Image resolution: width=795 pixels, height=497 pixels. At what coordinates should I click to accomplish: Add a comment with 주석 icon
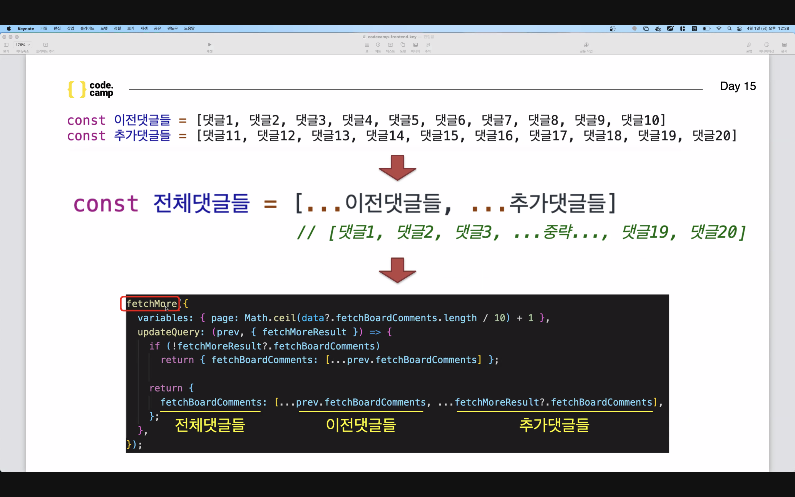[x=428, y=45]
